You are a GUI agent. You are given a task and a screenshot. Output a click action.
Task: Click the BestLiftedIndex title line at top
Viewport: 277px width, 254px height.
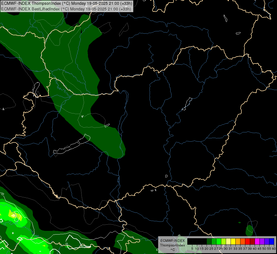(66, 9)
